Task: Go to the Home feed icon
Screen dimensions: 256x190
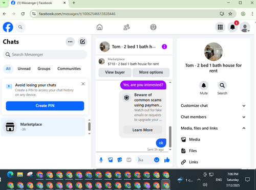Action: tap(99, 27)
